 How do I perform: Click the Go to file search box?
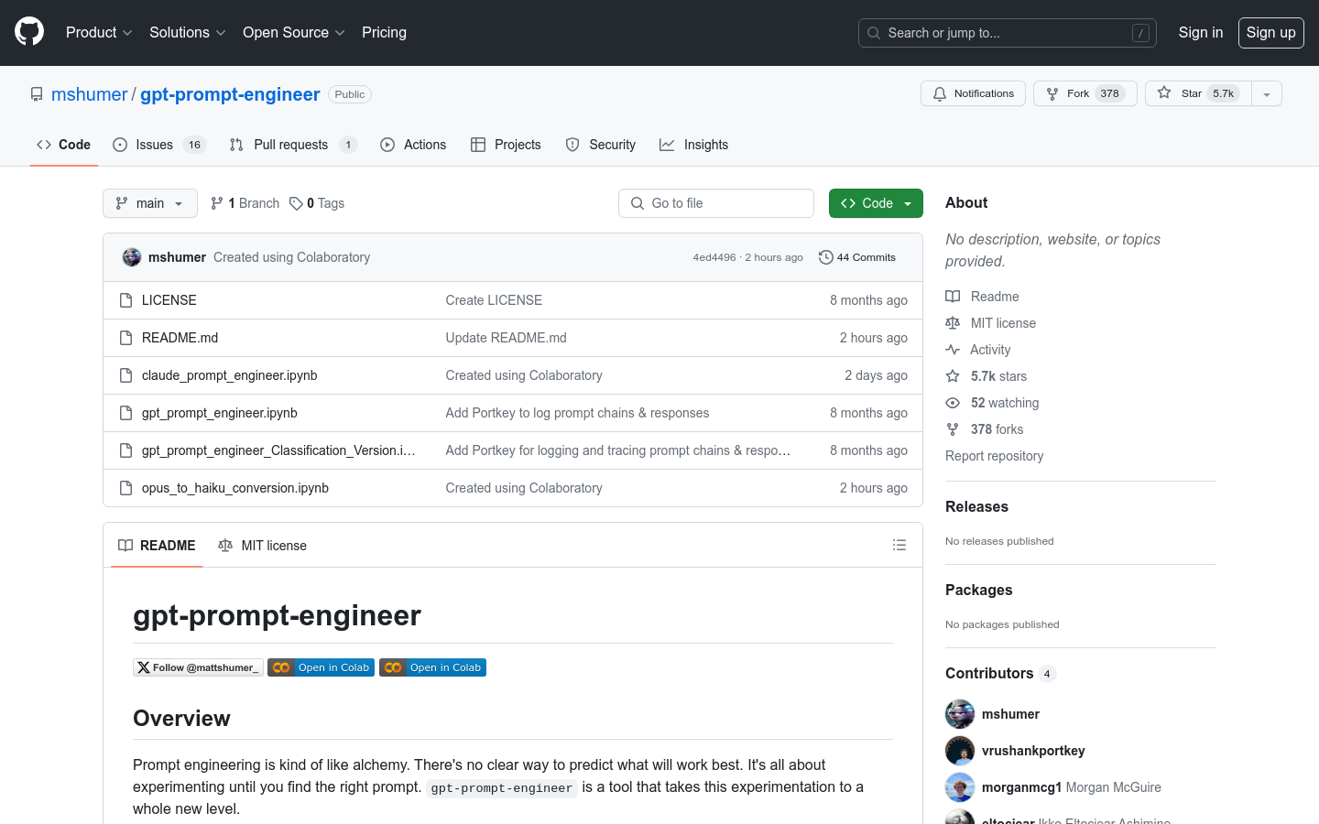[716, 203]
